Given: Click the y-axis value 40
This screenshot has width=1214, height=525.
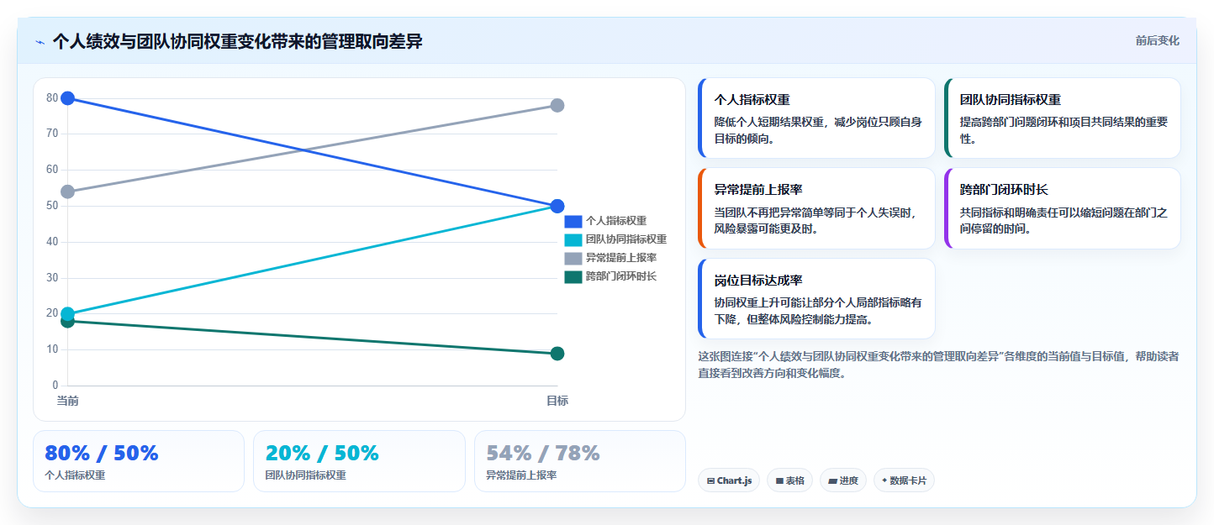Looking at the screenshot, I should (x=52, y=242).
